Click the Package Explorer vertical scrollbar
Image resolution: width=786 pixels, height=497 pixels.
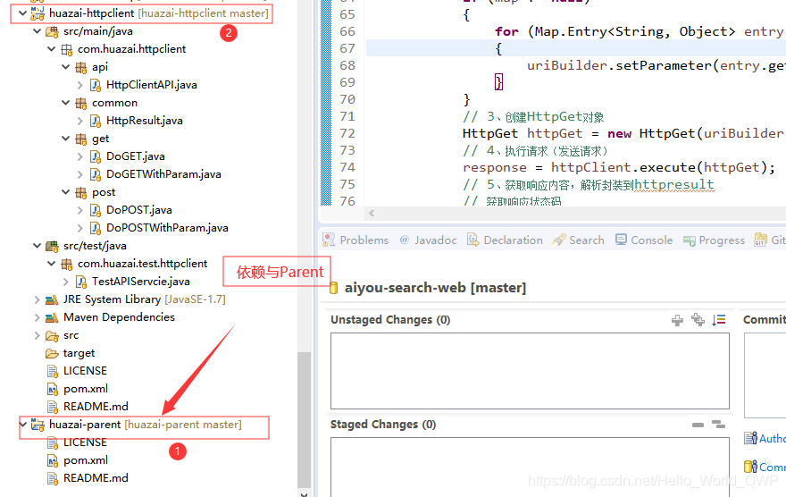click(x=304, y=419)
